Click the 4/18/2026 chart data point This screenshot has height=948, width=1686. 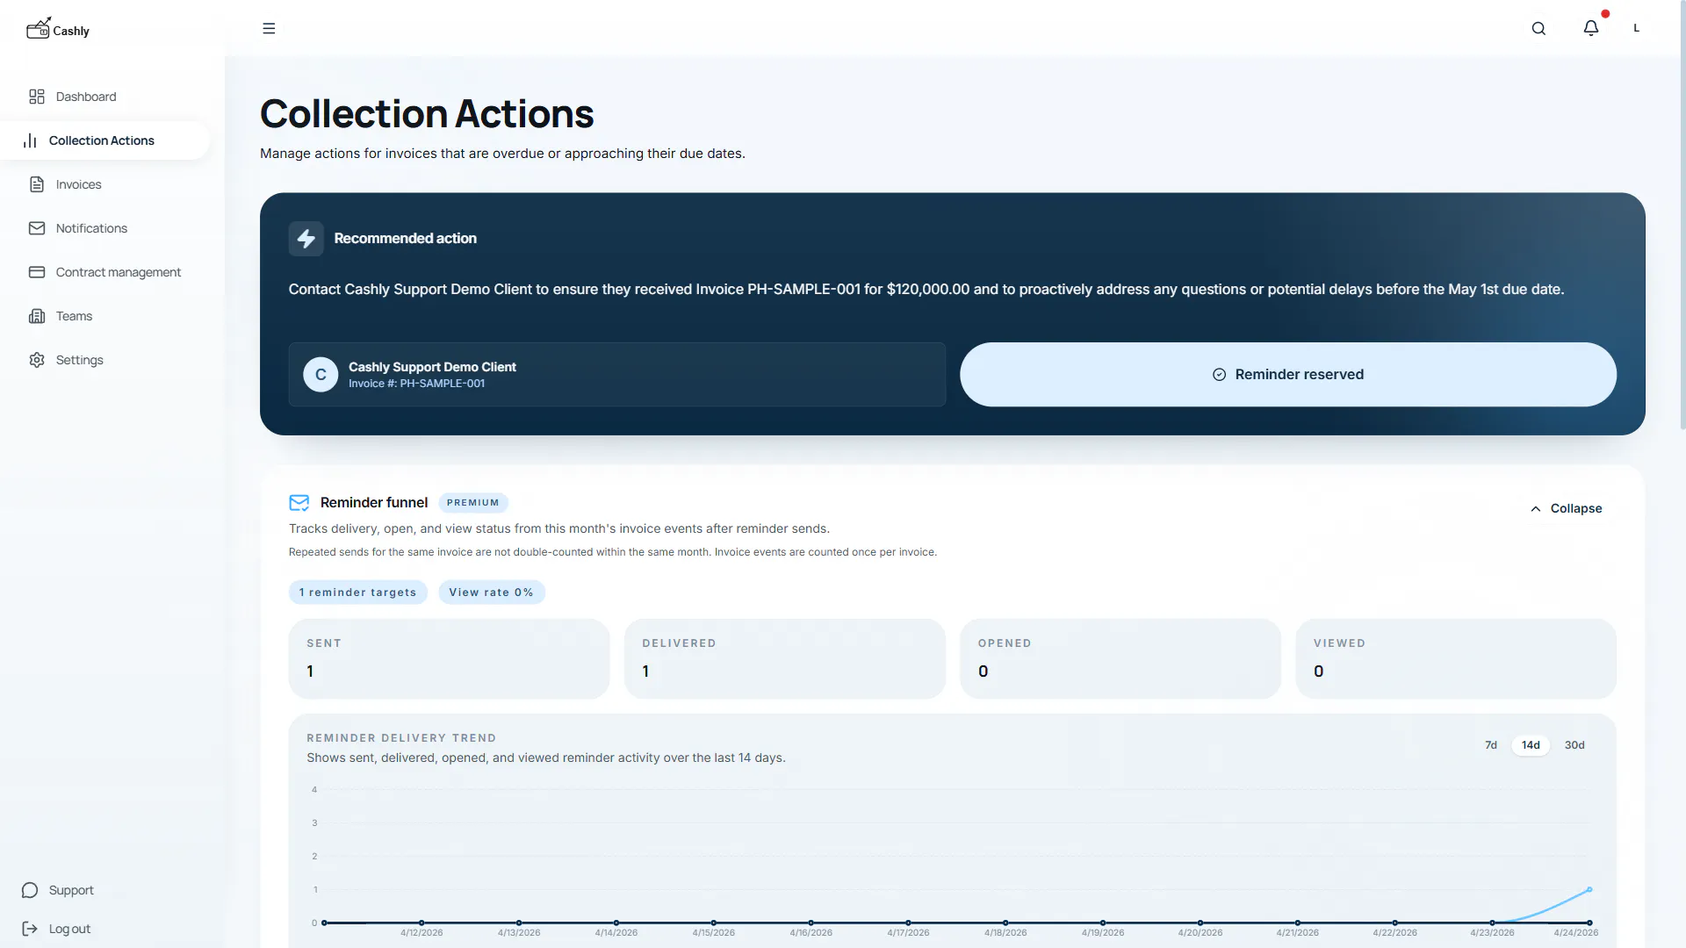click(1005, 923)
